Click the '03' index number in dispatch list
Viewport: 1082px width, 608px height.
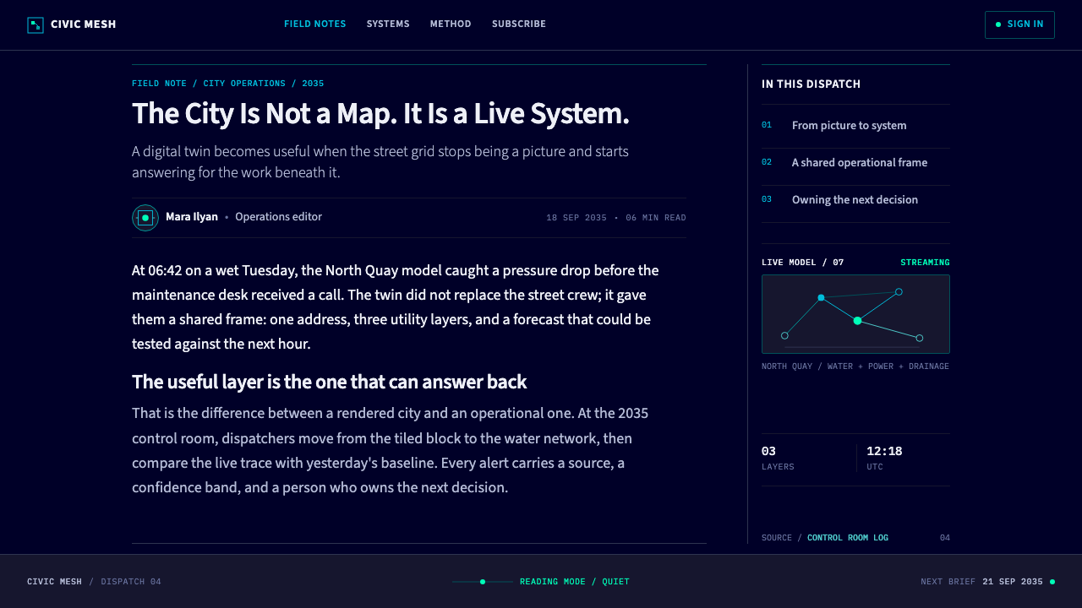767,199
